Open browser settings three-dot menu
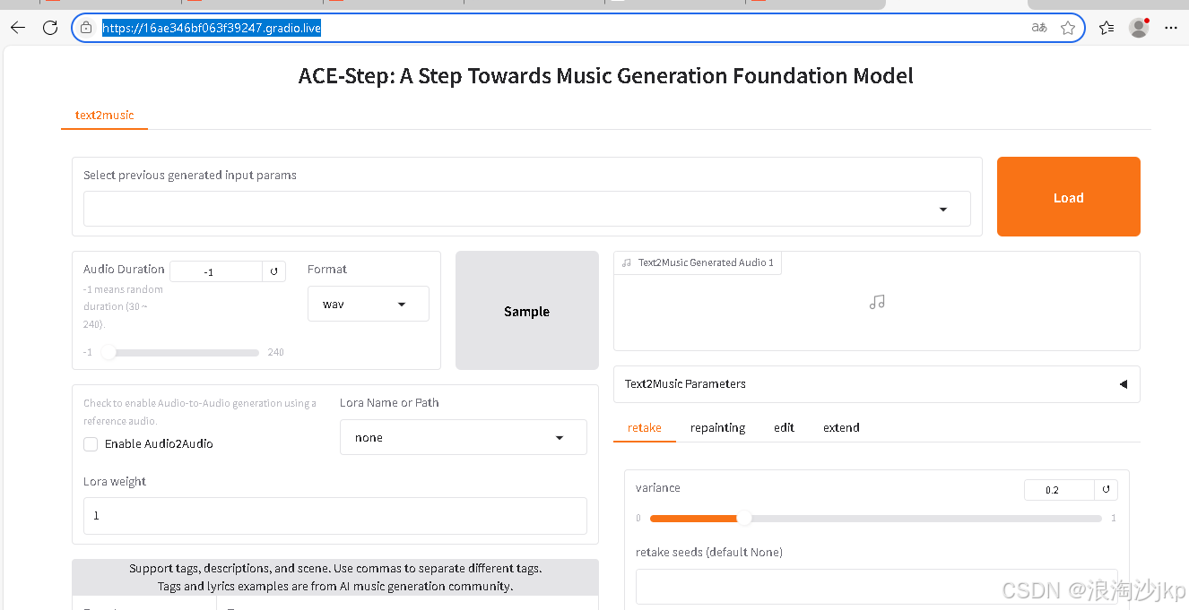The height and width of the screenshot is (610, 1189). pyautogui.click(x=1171, y=28)
